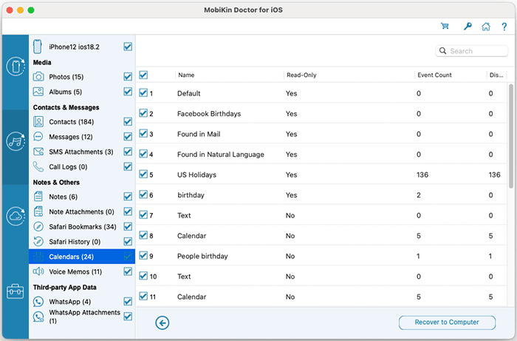Select the recover from iCloud mode icon
517x341 pixels.
[x=16, y=216]
